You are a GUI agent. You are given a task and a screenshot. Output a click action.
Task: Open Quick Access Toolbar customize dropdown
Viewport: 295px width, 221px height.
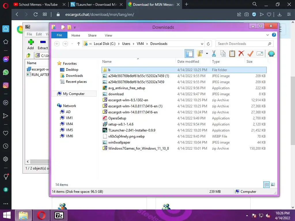click(x=75, y=28)
